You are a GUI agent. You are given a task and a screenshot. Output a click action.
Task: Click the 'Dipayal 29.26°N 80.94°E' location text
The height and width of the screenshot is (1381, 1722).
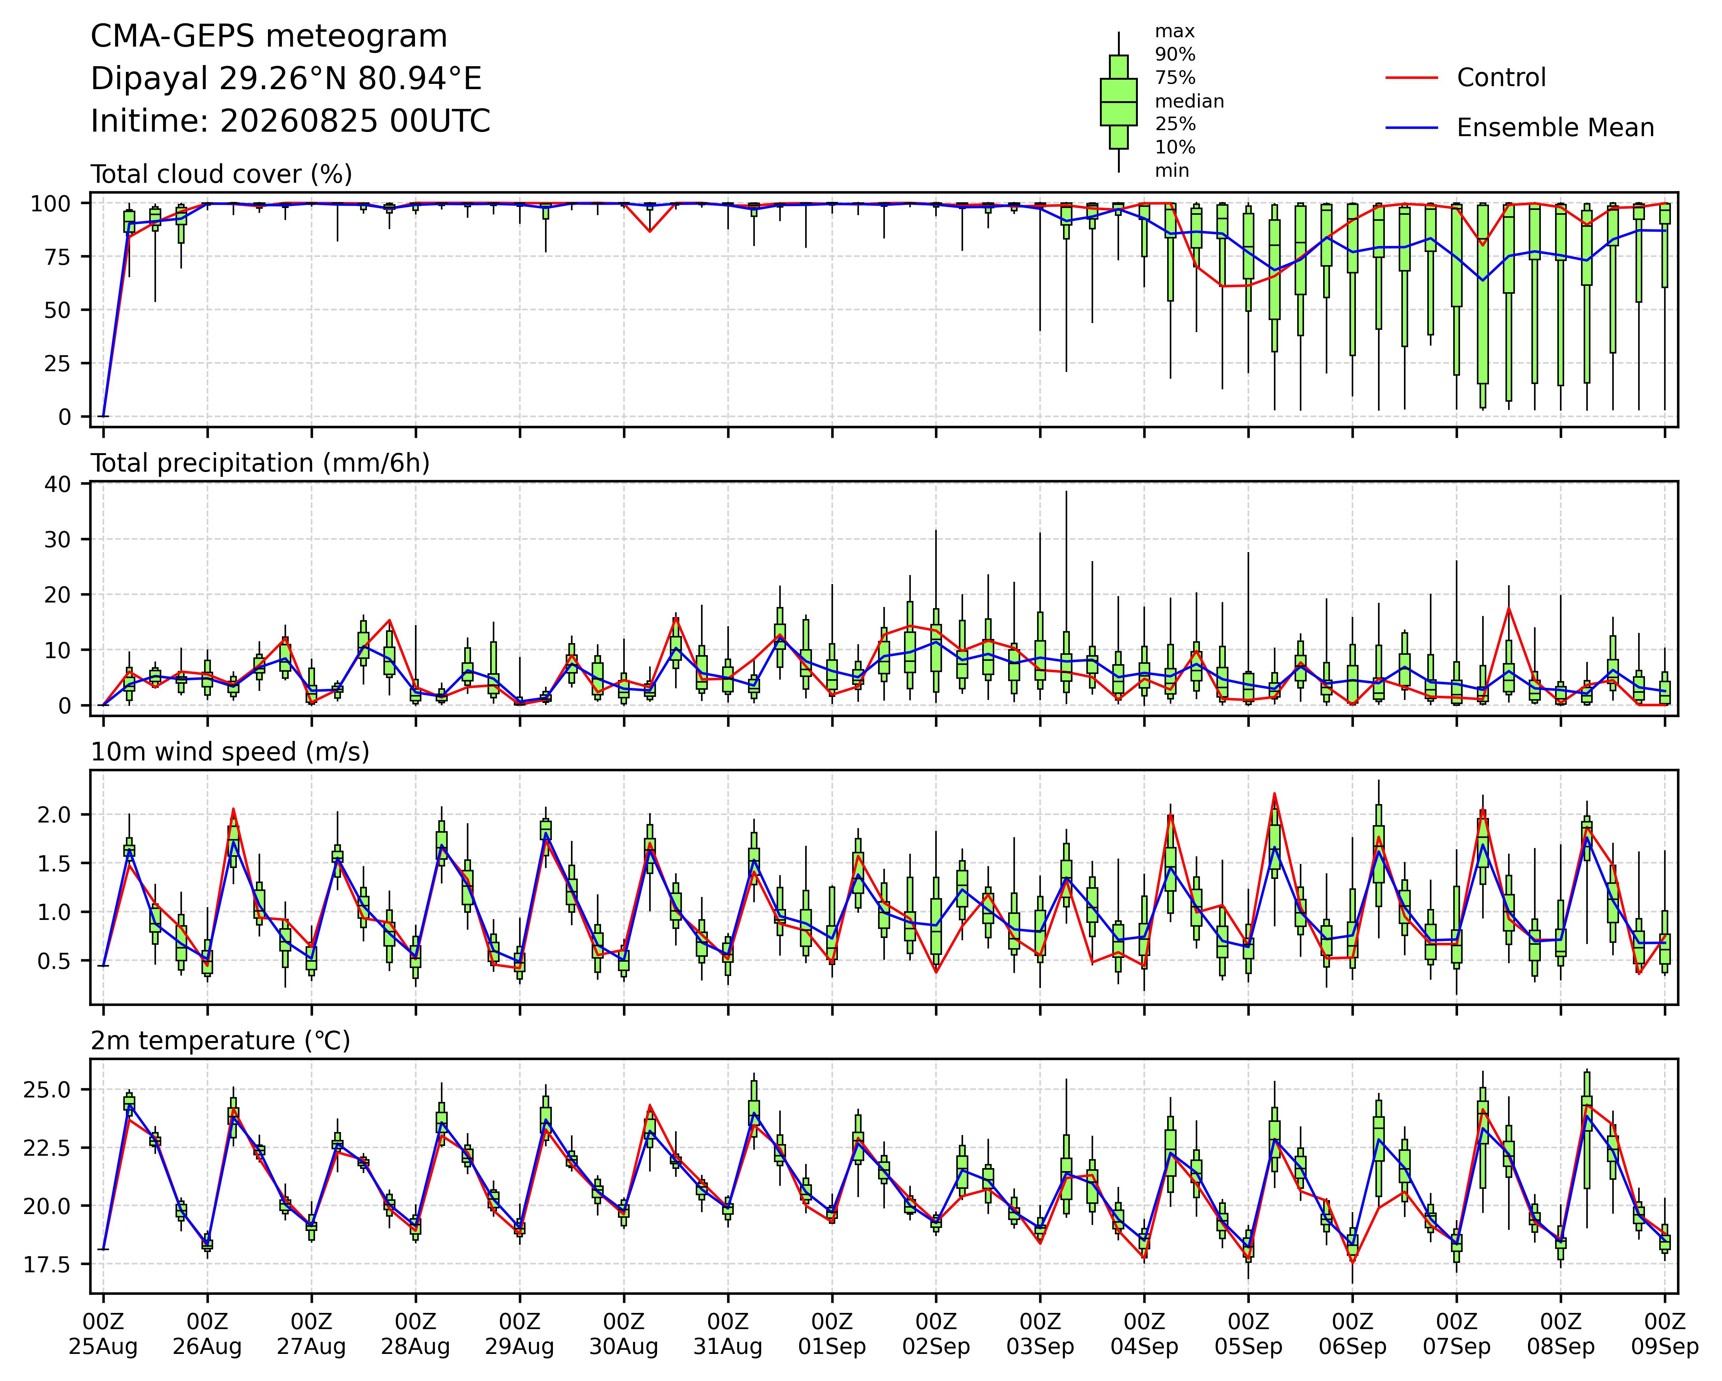coord(287,79)
